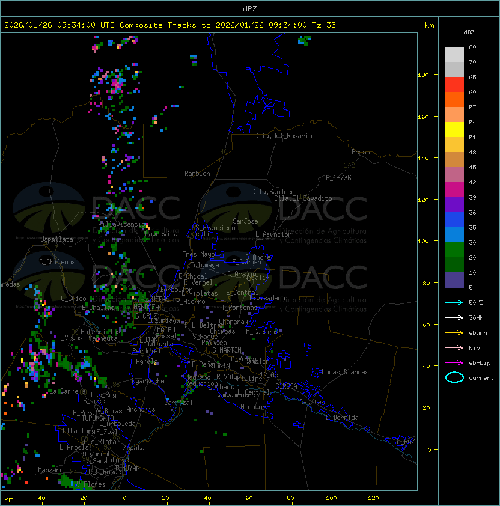Click the 'Manzano' map label
Viewport: 500px width, 506px height.
tap(50, 470)
